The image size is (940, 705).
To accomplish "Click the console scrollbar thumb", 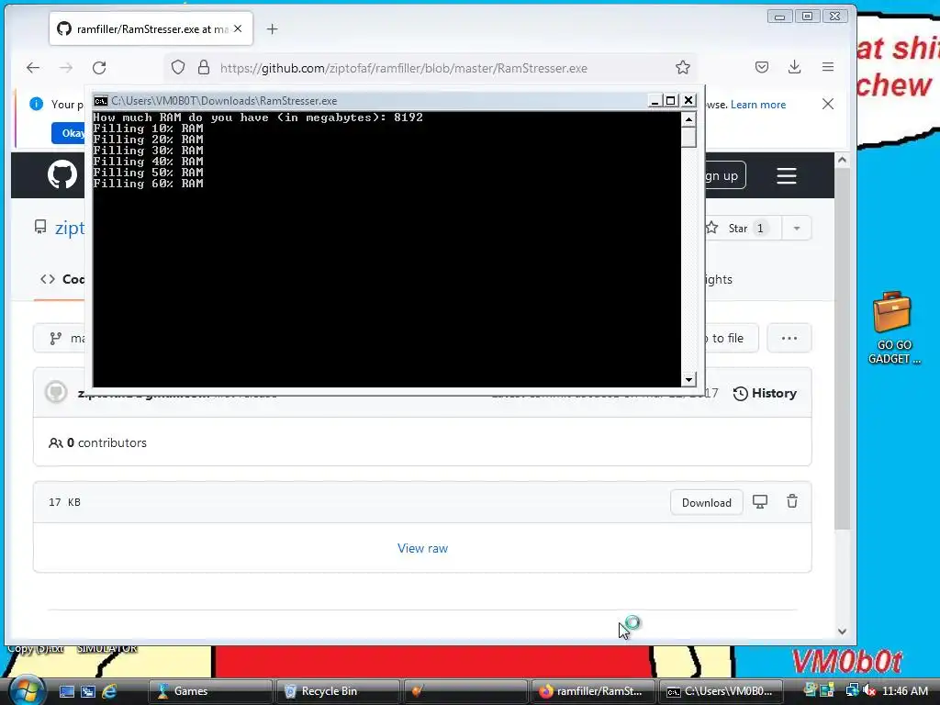I will [688, 138].
